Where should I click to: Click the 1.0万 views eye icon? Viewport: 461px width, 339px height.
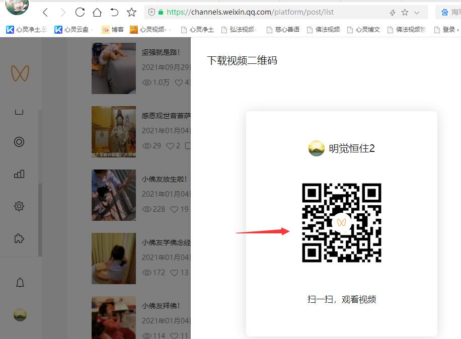pyautogui.click(x=147, y=82)
